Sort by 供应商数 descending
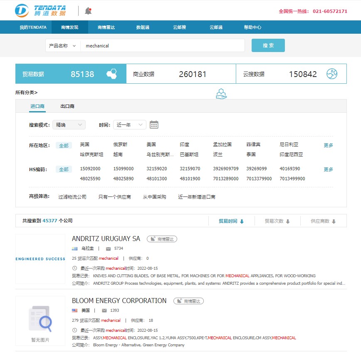This screenshot has height=353, width=361. (323, 221)
